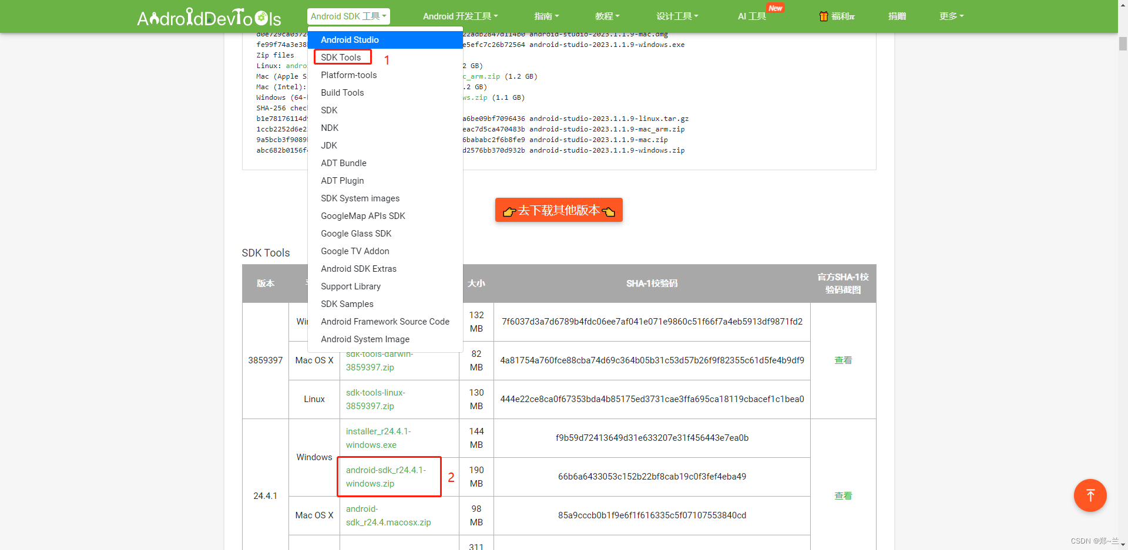Click the c_arm.zip Mac download link
Image resolution: width=1128 pixels, height=550 pixels.
point(481,76)
